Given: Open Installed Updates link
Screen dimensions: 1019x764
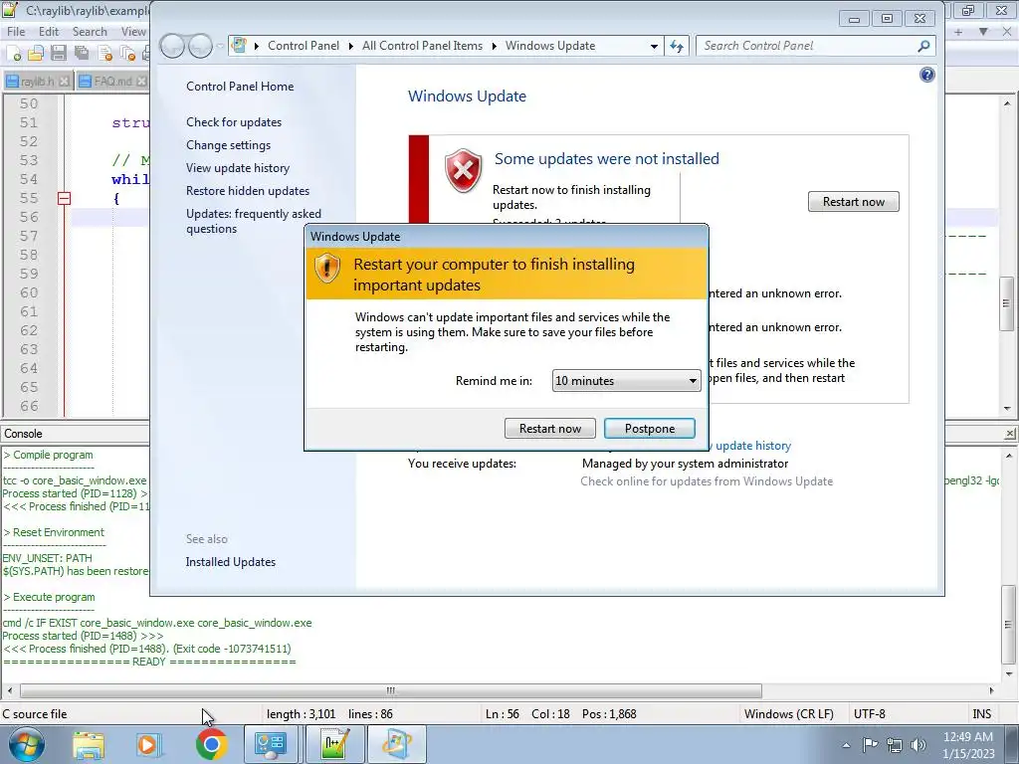Looking at the screenshot, I should click(231, 562).
